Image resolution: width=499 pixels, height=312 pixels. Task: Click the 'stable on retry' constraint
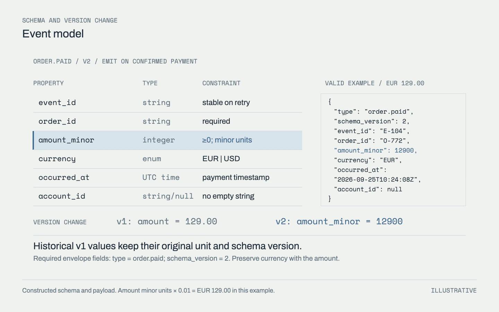(226, 103)
